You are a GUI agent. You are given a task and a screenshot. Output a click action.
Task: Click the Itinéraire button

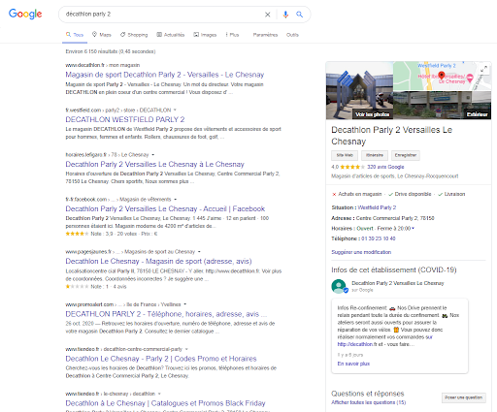(x=375, y=155)
